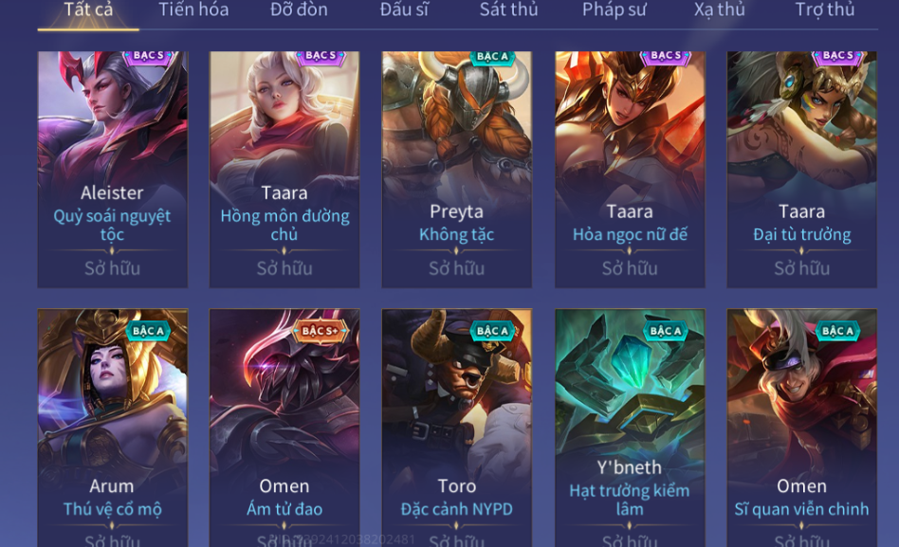Click Sở hữu under Aleister's skin
The image size is (899, 547).
(112, 268)
